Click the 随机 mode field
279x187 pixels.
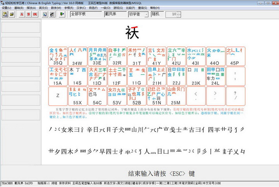[x=157, y=14]
